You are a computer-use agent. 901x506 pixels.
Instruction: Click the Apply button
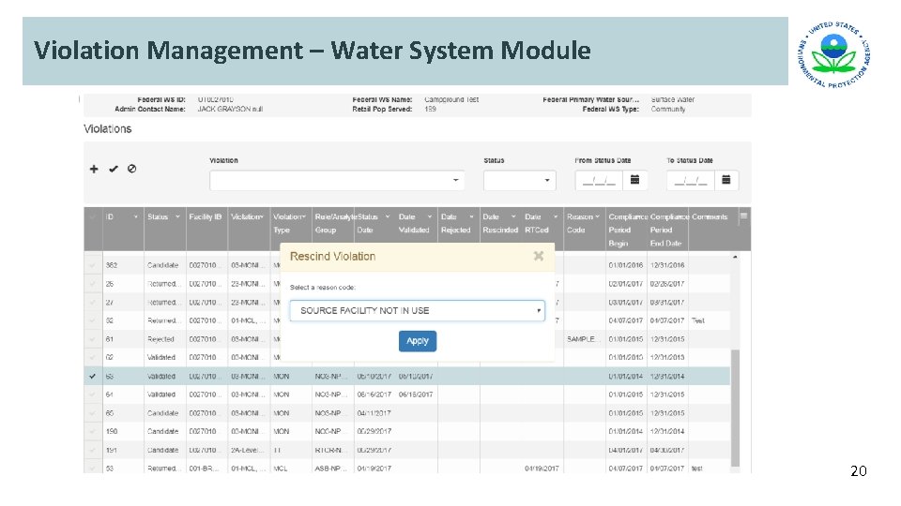[x=417, y=341]
